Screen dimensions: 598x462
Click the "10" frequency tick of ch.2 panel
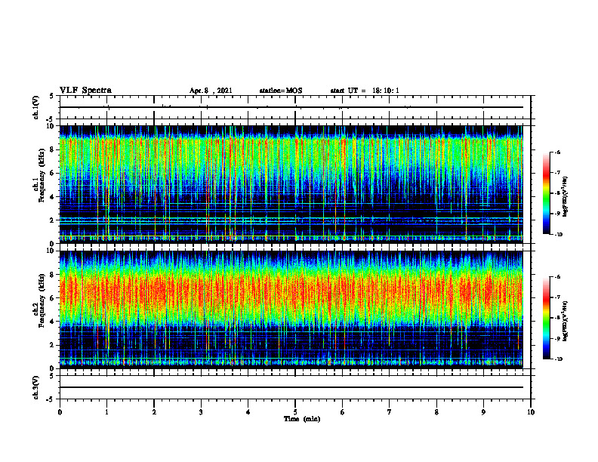pyautogui.click(x=52, y=251)
